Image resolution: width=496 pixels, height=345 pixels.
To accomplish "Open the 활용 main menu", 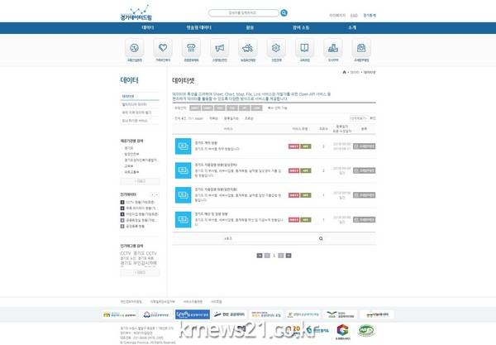I will pos(250,27).
